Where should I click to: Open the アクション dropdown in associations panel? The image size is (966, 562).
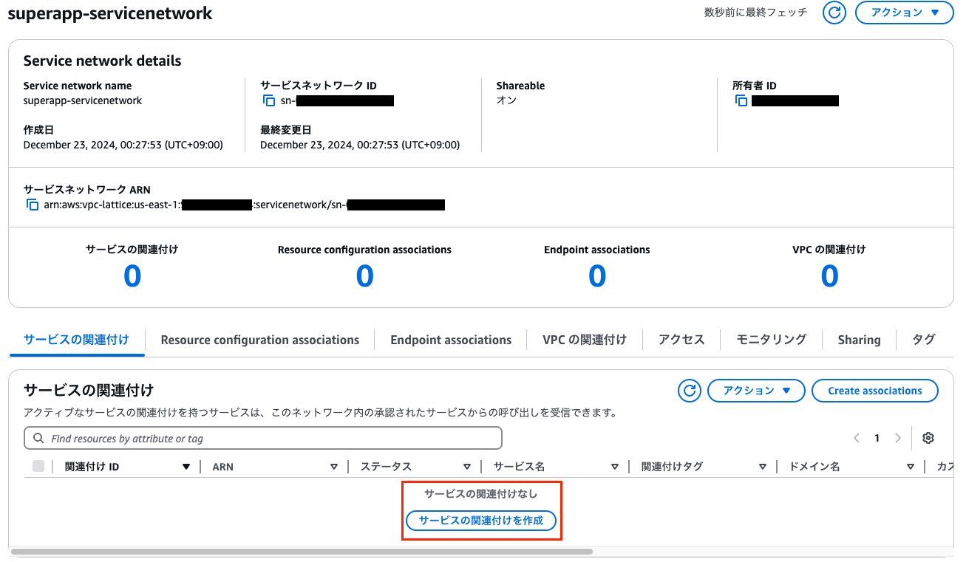(756, 391)
